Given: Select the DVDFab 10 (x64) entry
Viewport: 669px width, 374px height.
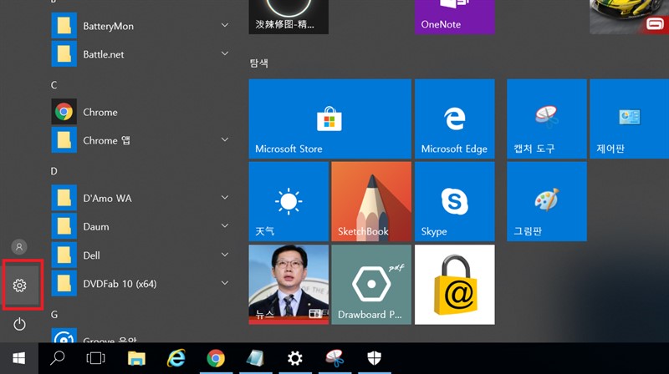Looking at the screenshot, I should 140,284.
